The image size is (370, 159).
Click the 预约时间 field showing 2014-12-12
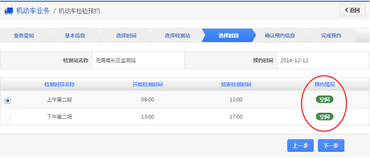[x=323, y=61]
